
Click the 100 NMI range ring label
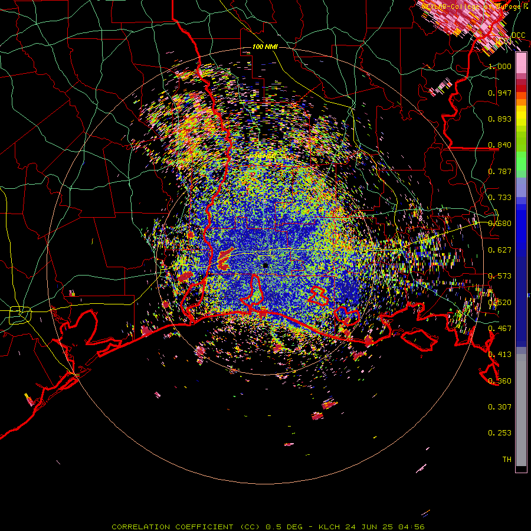[x=265, y=47]
